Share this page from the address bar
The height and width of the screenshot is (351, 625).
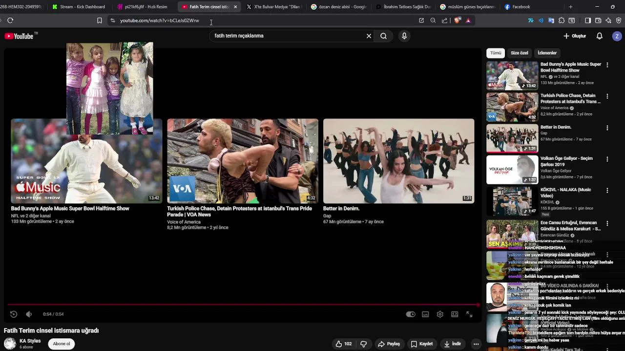point(445,20)
